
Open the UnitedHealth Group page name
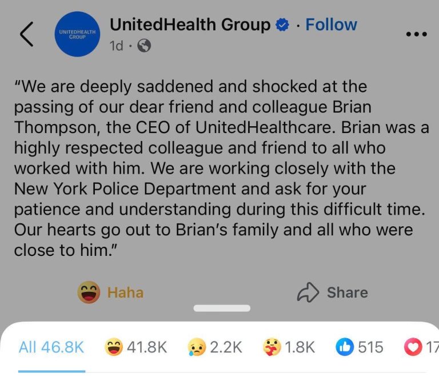pos(190,25)
